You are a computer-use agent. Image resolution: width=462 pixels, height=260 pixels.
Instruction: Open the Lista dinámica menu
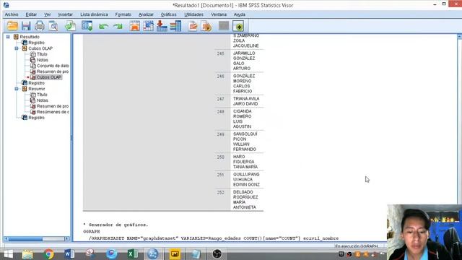[x=95, y=14]
